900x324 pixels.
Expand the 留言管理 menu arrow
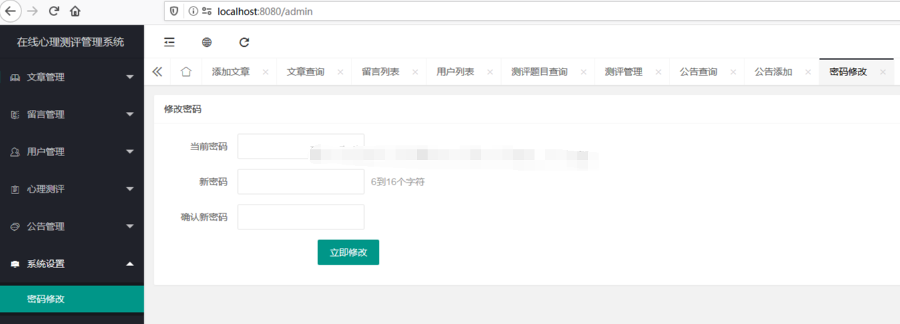coord(130,115)
